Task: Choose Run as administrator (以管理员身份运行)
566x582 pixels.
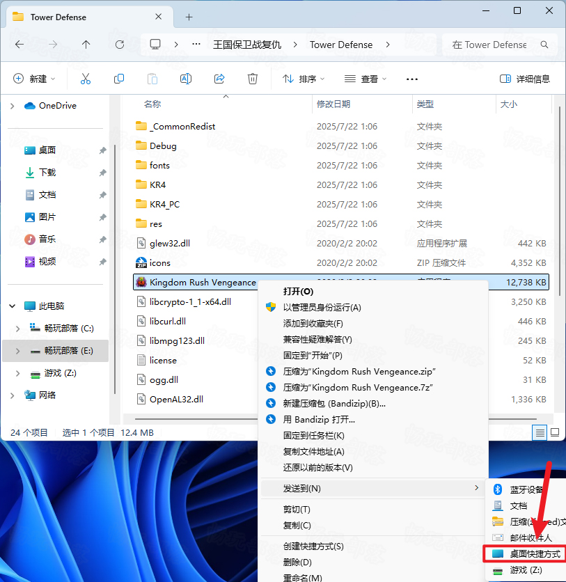Action: 372,307
